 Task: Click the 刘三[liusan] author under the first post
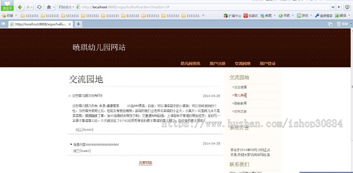[84, 130]
